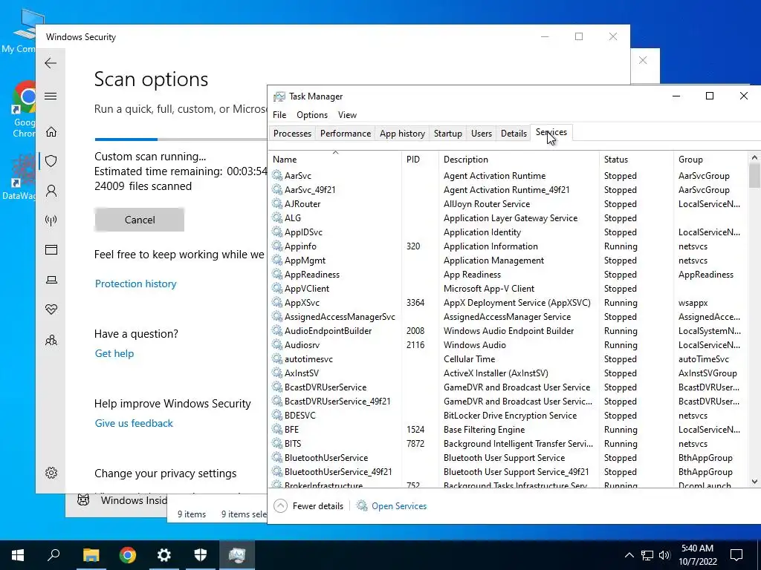Sort services by the Name column header

(335, 160)
